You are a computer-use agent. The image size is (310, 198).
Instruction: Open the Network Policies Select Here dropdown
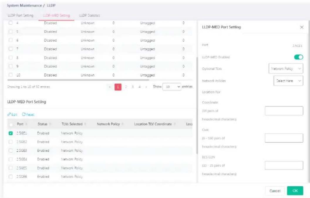288,81
